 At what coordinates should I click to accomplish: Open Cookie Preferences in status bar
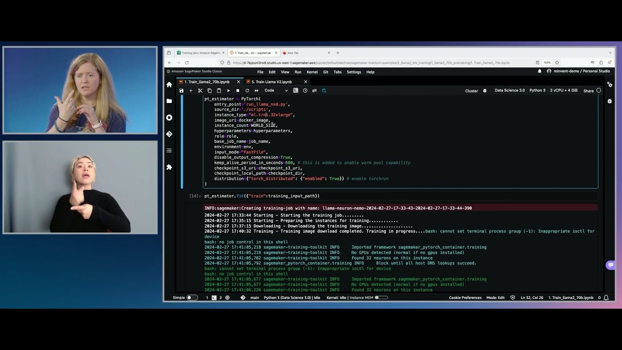(465, 297)
